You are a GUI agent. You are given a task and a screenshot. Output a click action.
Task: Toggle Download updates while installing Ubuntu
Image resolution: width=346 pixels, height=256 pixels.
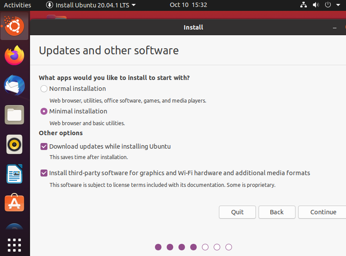[x=44, y=146]
